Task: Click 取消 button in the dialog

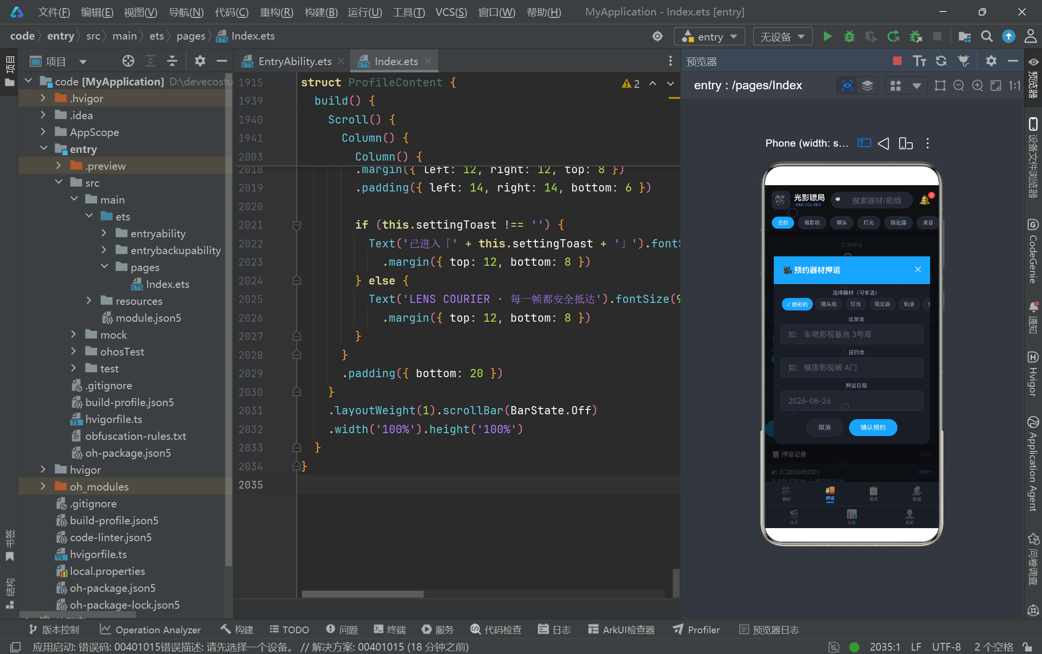Action: (x=824, y=427)
